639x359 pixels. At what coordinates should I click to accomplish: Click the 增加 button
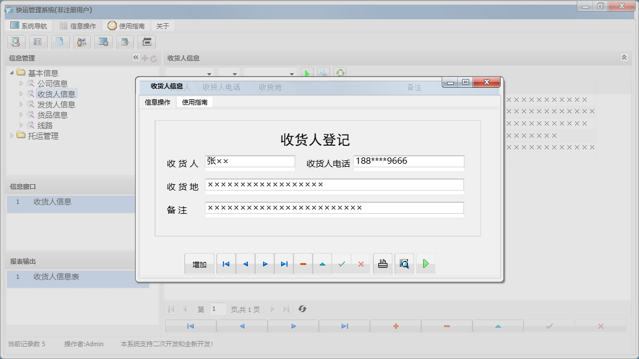199,264
